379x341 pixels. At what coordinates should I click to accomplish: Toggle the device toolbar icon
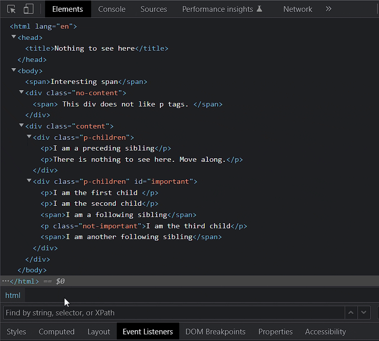[x=28, y=9]
